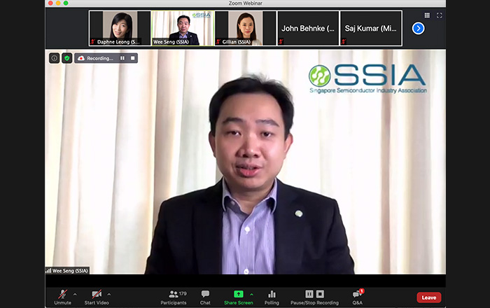This screenshot has width=490, height=308.
Task: Pause the recording in the indicator bar
Action: [122, 58]
